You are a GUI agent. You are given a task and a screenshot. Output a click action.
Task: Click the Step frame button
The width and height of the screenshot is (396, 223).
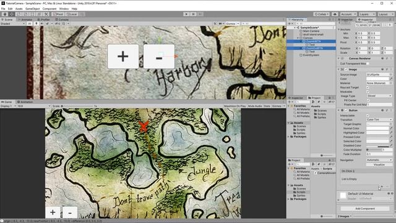(x=200, y=14)
